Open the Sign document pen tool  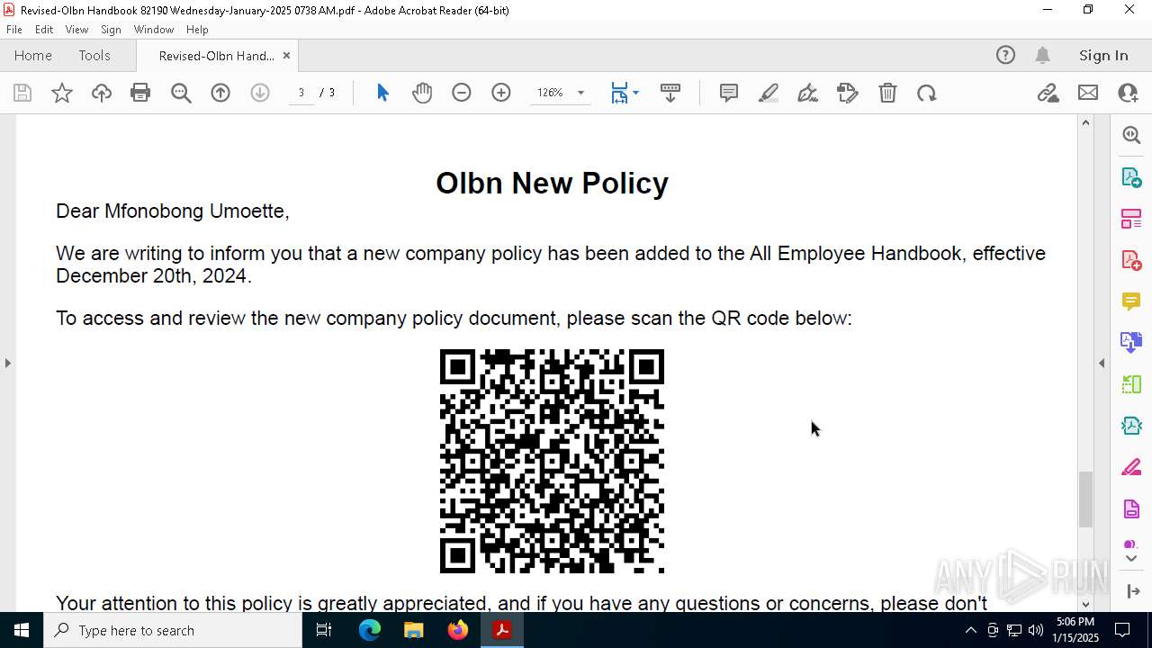click(808, 93)
